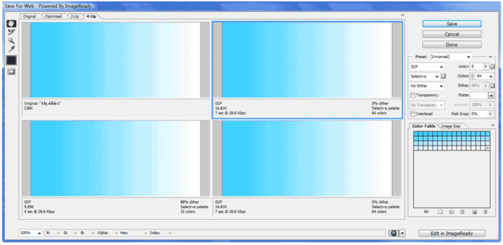Click the Lossy mask channel icon
The image size is (503, 245).
(492, 67)
